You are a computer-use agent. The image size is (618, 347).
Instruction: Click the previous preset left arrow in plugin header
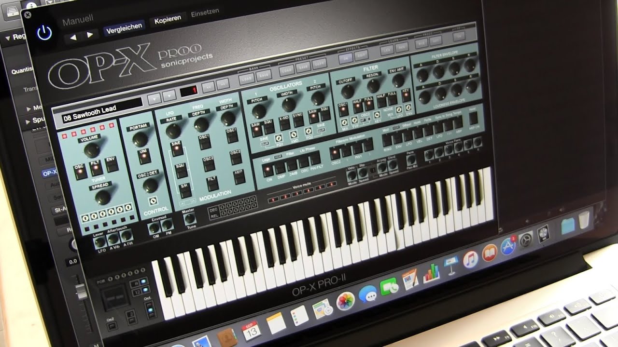pyautogui.click(x=73, y=37)
